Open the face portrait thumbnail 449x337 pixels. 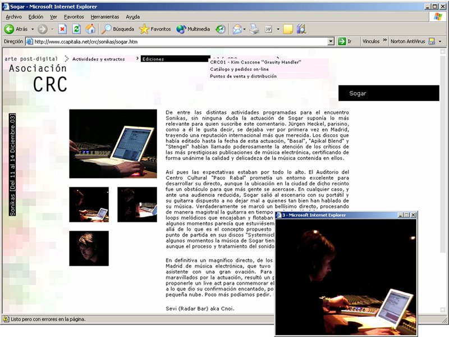(89, 248)
